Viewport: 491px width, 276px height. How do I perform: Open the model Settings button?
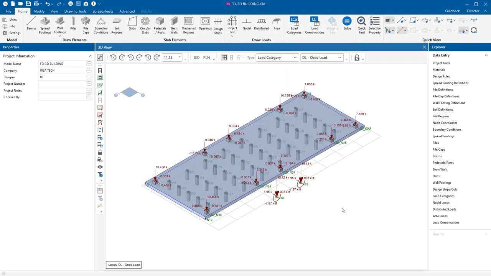click(12, 33)
